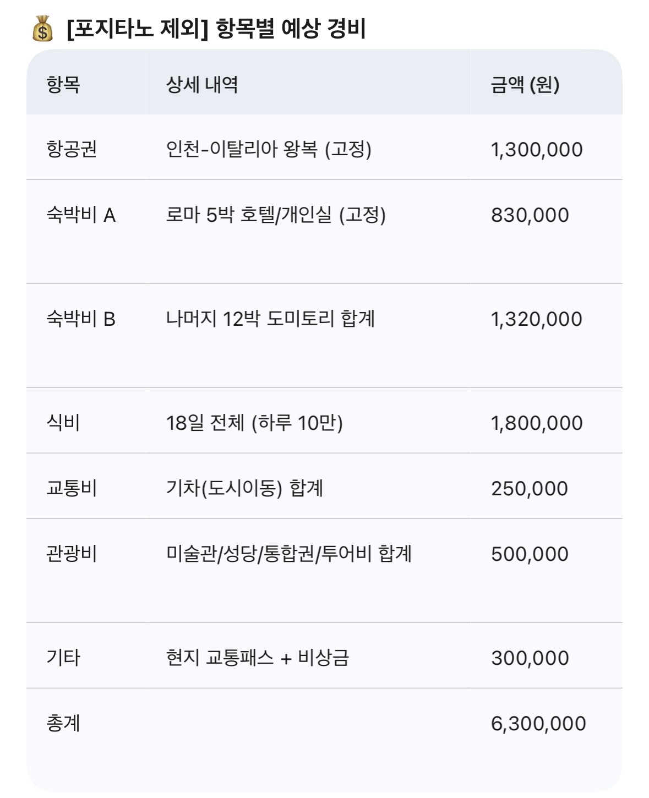Click the 1,300,000 amount cell
Viewport: 649px width, 798px height.
pyautogui.click(x=536, y=150)
